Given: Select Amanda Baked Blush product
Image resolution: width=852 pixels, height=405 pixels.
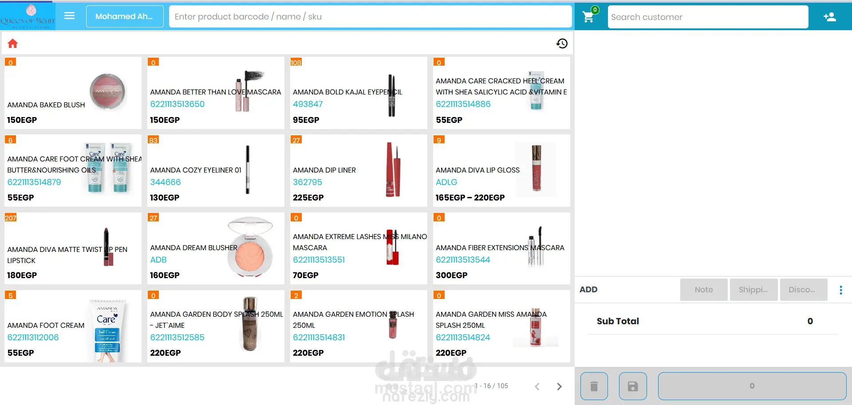Looking at the screenshot, I should [73, 93].
